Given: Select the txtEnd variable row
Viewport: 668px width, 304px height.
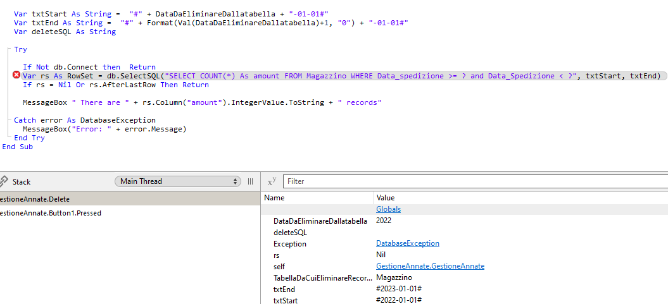Looking at the screenshot, I should 284,289.
